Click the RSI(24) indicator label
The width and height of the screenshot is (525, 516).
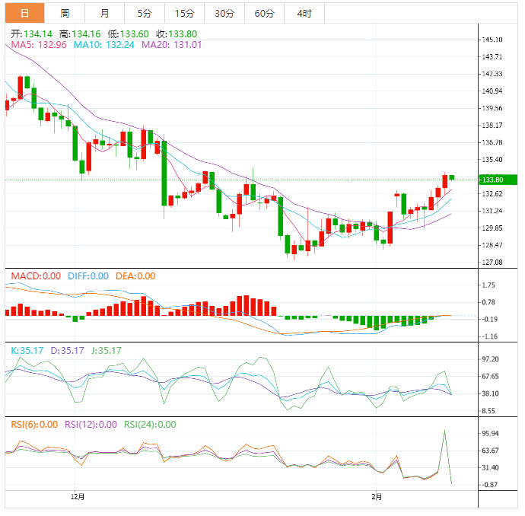click(x=150, y=425)
